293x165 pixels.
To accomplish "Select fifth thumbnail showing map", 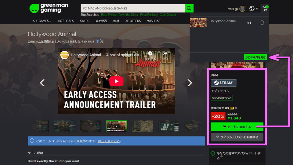I will tap(143, 126).
